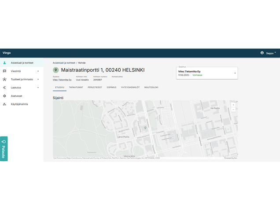
Task: Switch to the Yhteyshenkilöt tab
Action: pos(130,87)
